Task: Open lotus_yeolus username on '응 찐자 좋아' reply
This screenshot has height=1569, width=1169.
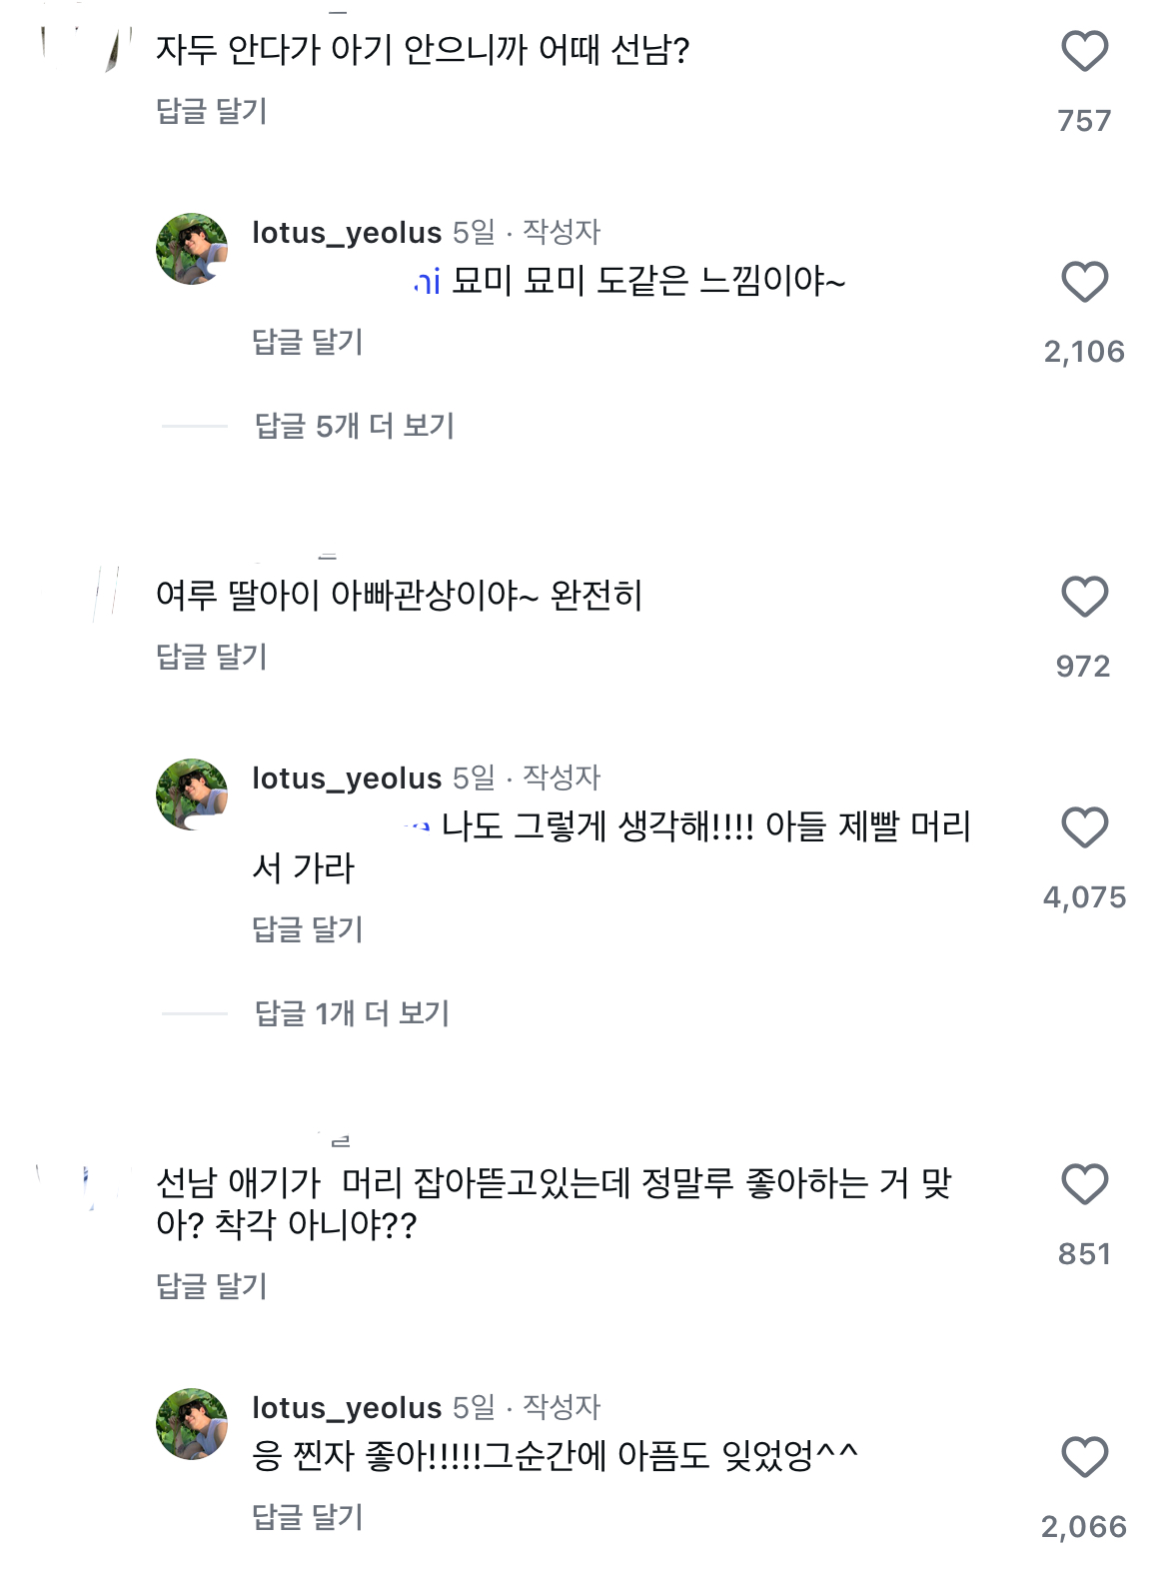Action: click(x=347, y=1408)
